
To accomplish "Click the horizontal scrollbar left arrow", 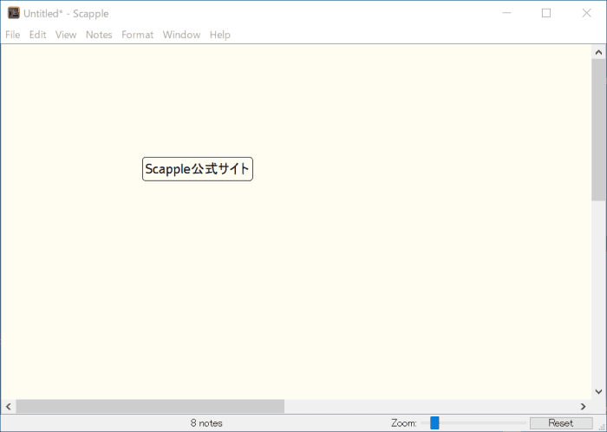I will pos(9,406).
